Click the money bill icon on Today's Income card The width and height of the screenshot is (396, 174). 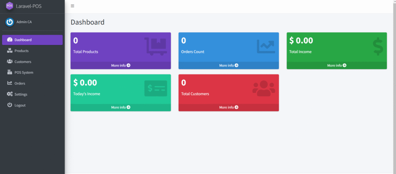155,88
